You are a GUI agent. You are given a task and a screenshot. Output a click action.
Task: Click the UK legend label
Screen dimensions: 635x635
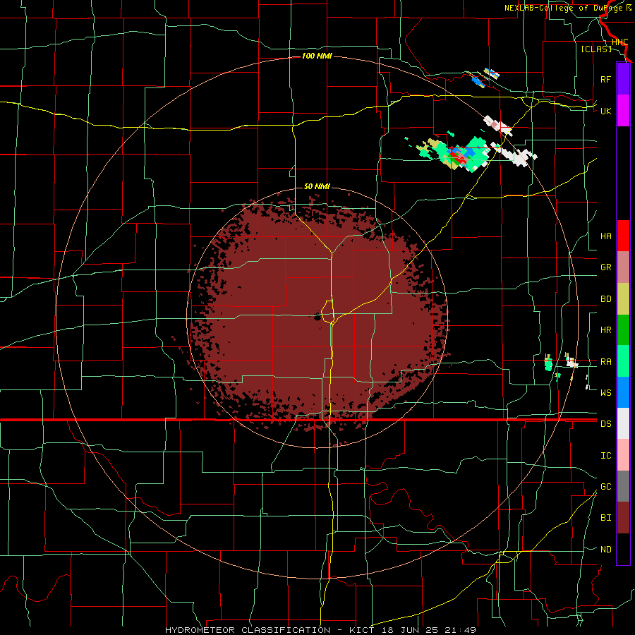(x=605, y=111)
